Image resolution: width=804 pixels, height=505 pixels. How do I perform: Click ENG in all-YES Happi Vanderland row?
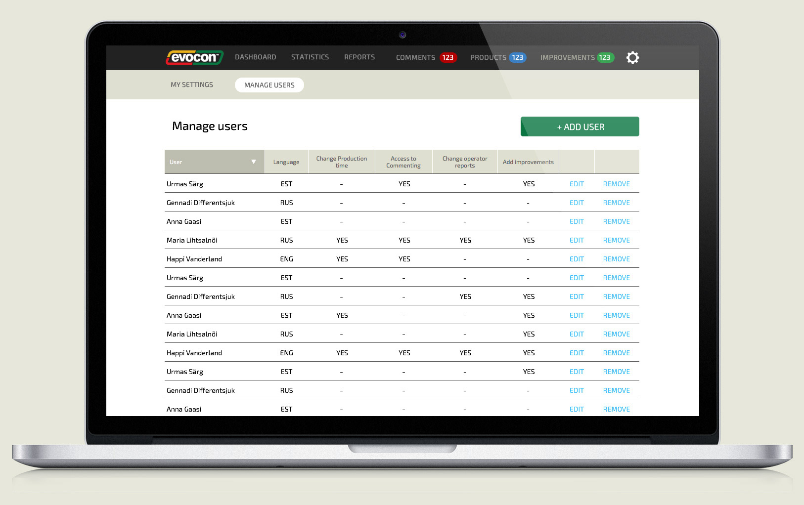pos(286,353)
